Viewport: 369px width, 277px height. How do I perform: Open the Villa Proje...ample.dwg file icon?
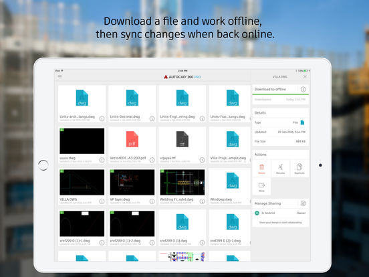coord(233,139)
